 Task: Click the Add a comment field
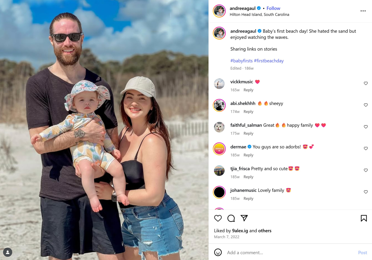click(x=289, y=252)
